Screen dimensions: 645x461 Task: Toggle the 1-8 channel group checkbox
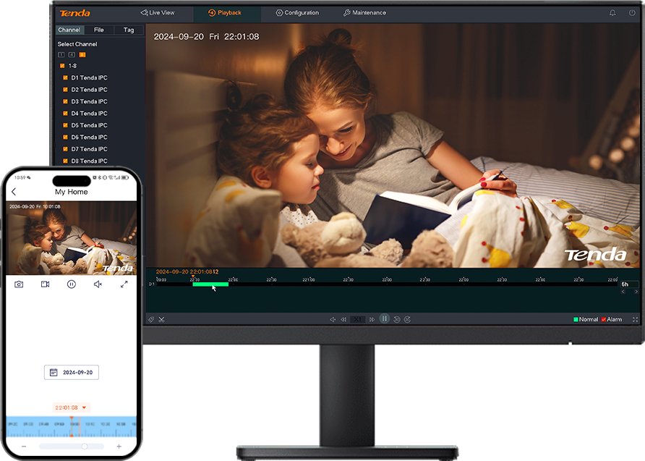pos(62,66)
